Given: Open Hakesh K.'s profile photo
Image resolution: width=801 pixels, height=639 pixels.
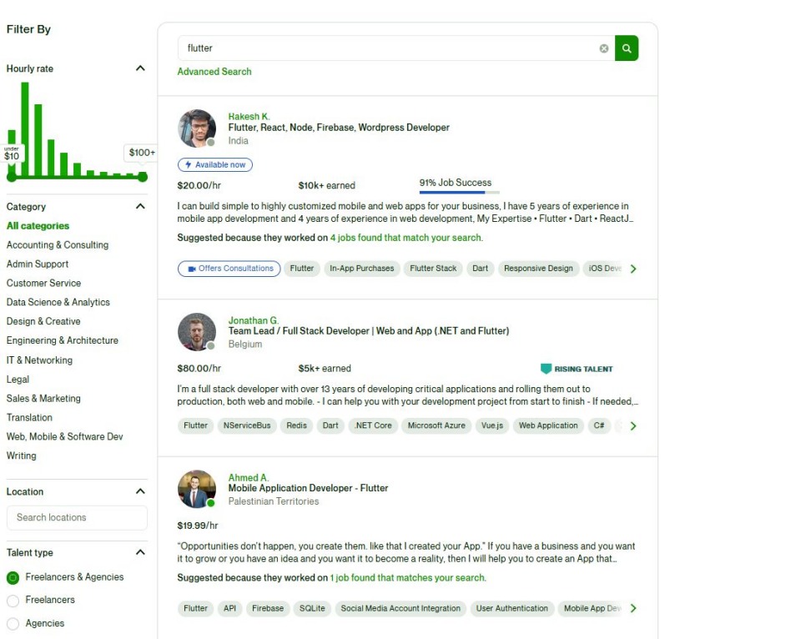Looking at the screenshot, I should coord(196,128).
